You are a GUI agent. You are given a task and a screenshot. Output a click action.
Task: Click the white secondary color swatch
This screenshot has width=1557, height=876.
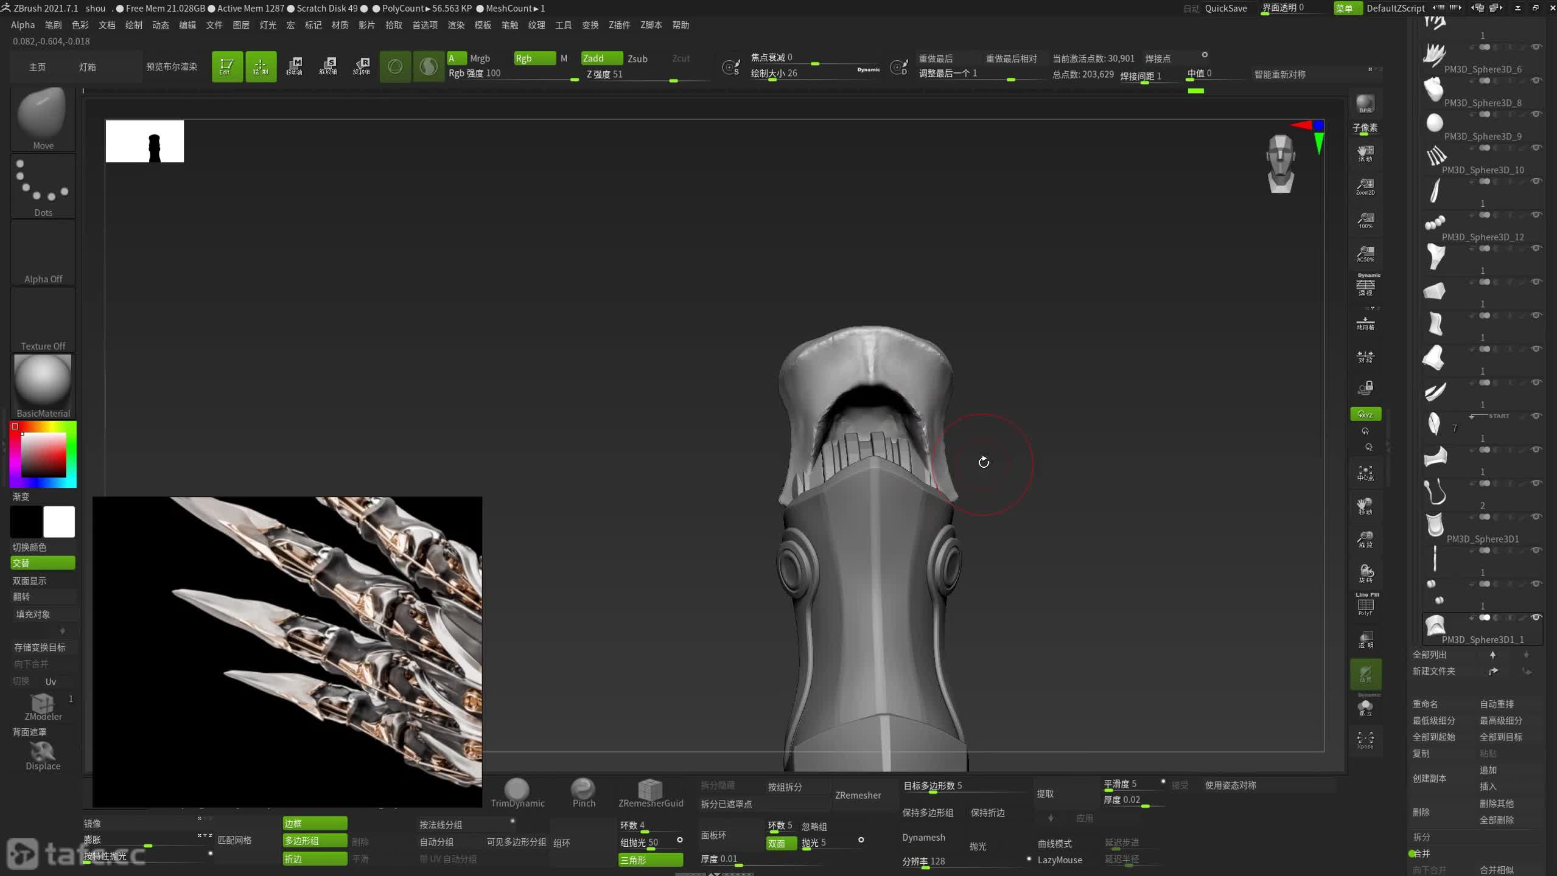(59, 521)
